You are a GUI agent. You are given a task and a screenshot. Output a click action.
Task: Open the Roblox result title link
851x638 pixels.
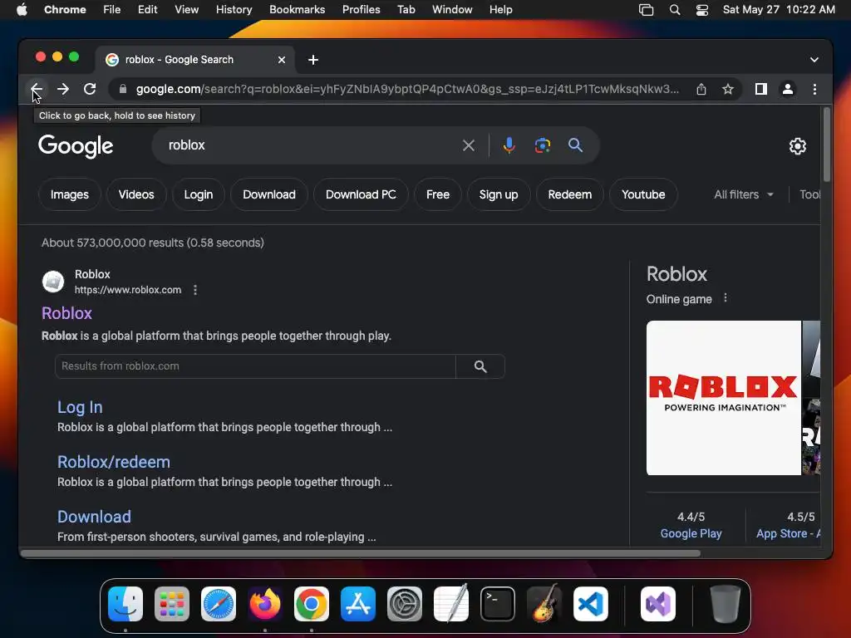pos(66,313)
